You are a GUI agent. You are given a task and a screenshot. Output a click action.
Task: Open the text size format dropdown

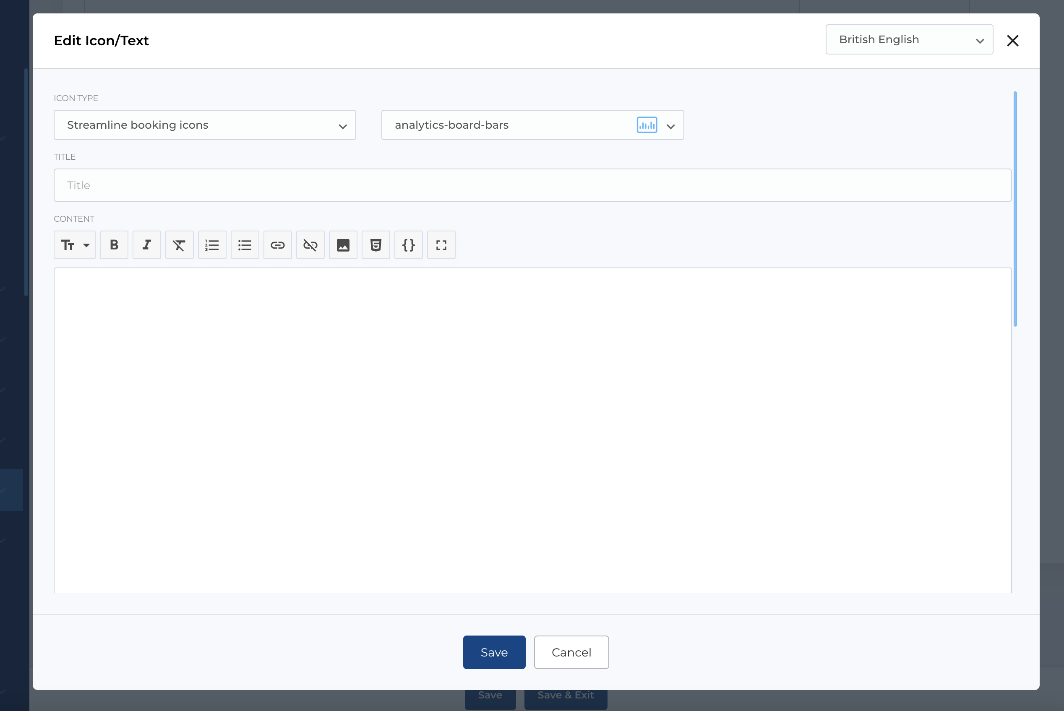pyautogui.click(x=74, y=245)
